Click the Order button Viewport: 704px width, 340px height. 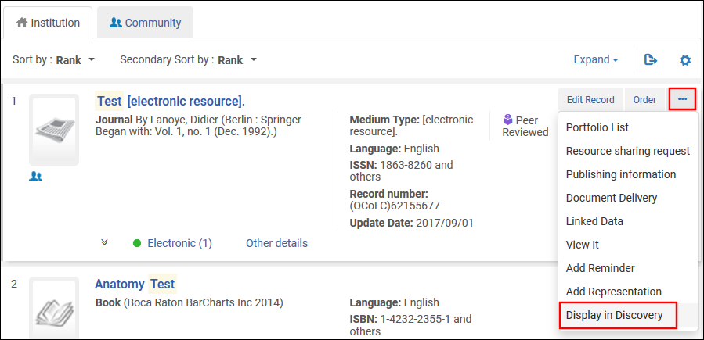(644, 99)
